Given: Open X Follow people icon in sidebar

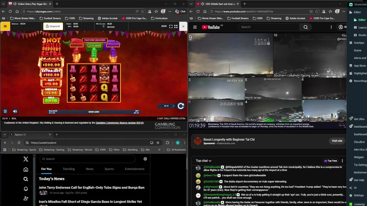Looking at the screenshot, I should (x=26, y=198).
